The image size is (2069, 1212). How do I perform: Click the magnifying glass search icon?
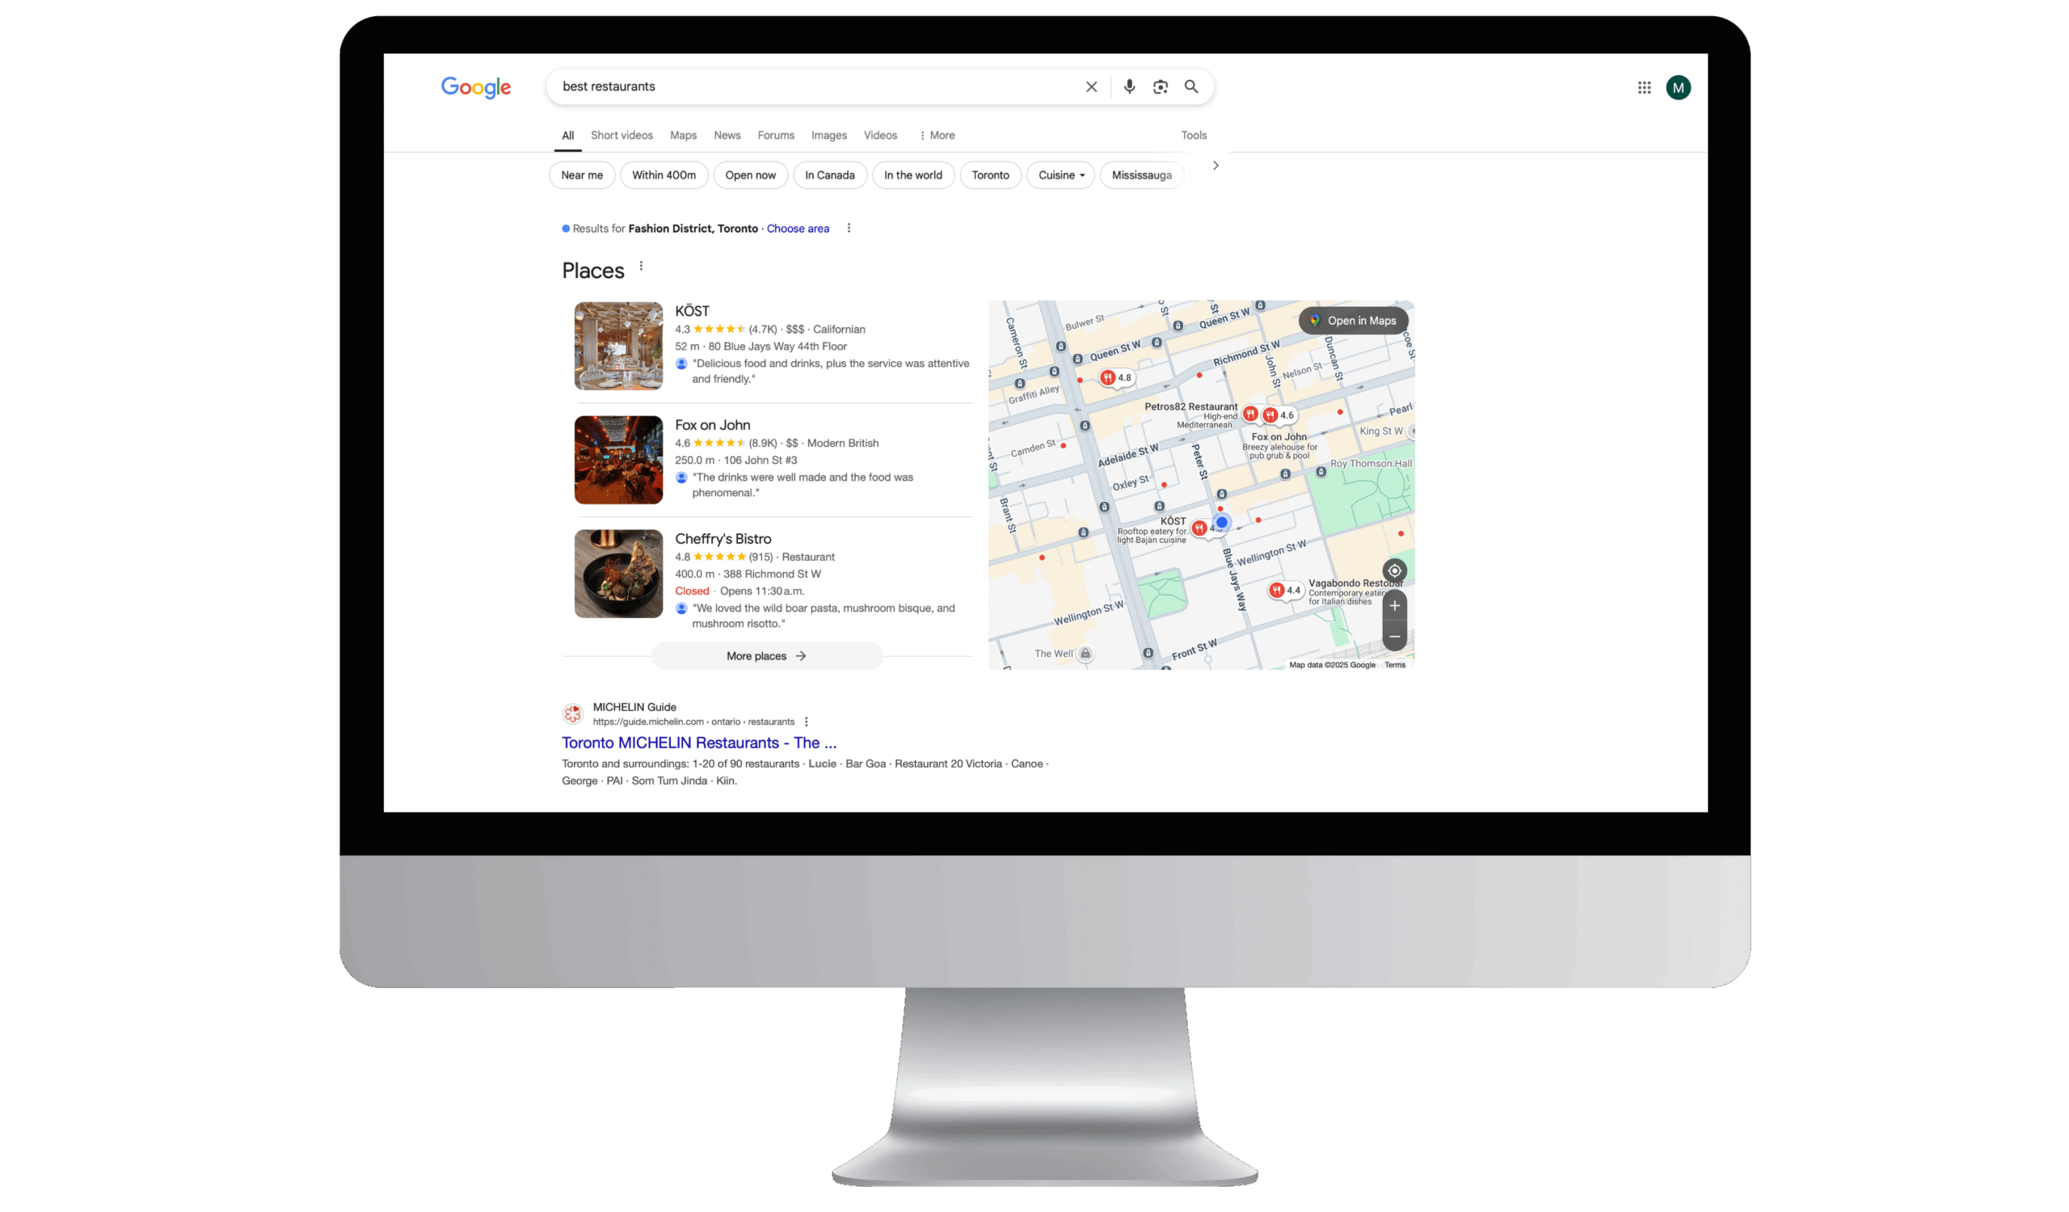[x=1191, y=86]
